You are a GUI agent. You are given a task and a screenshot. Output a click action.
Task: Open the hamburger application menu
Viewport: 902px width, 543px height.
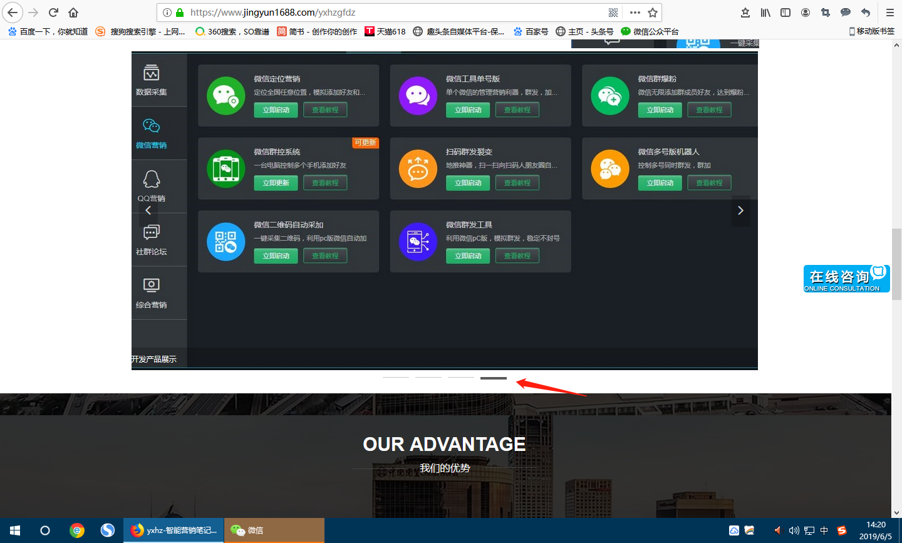(889, 13)
